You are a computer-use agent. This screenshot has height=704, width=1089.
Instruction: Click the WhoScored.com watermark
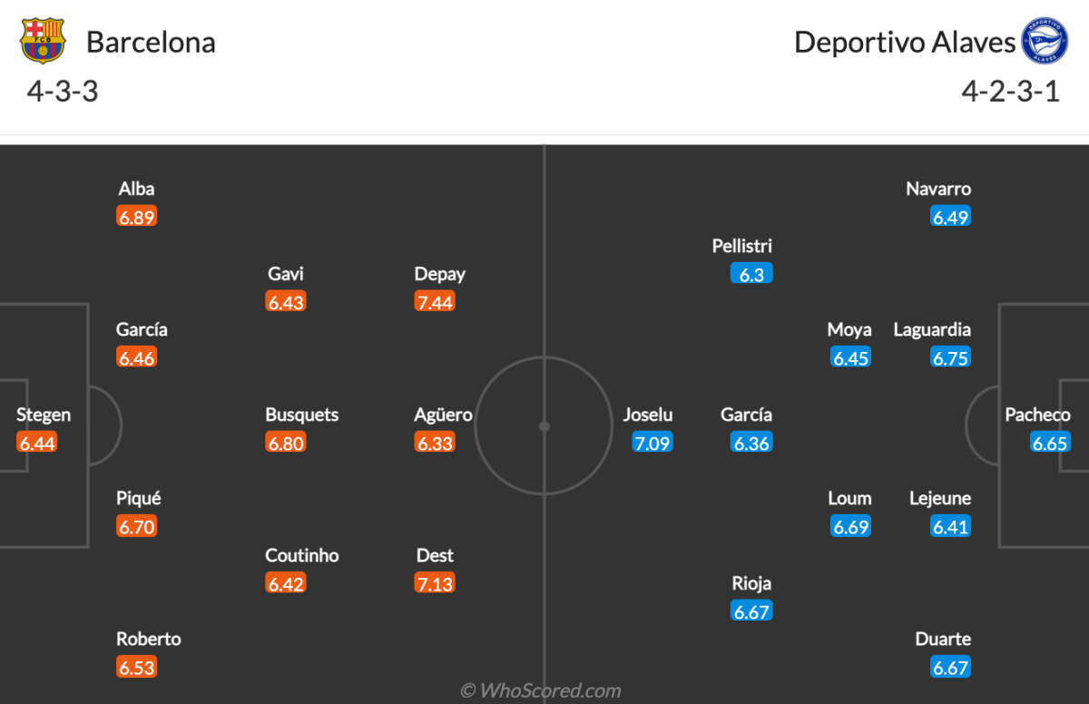click(541, 690)
